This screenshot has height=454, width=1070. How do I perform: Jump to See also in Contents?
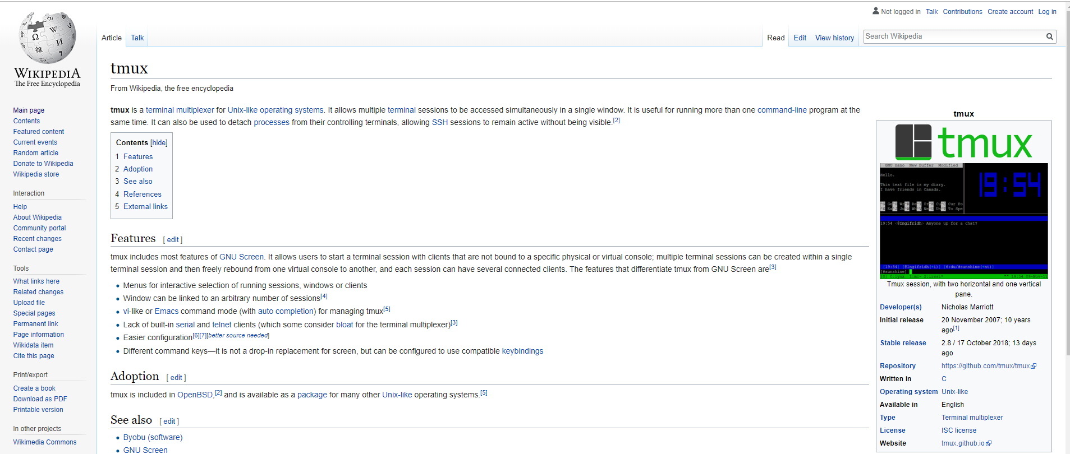click(x=138, y=182)
